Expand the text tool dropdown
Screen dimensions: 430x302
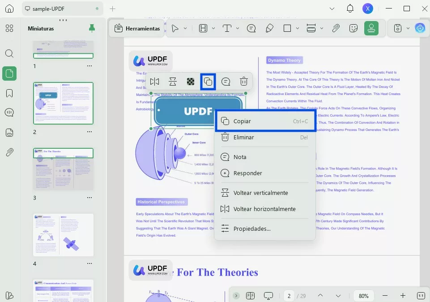(238, 28)
